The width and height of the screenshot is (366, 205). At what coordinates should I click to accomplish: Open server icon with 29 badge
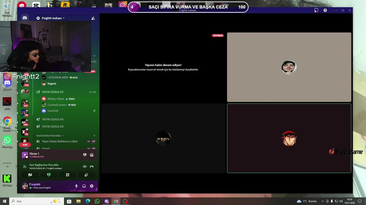click(25, 113)
